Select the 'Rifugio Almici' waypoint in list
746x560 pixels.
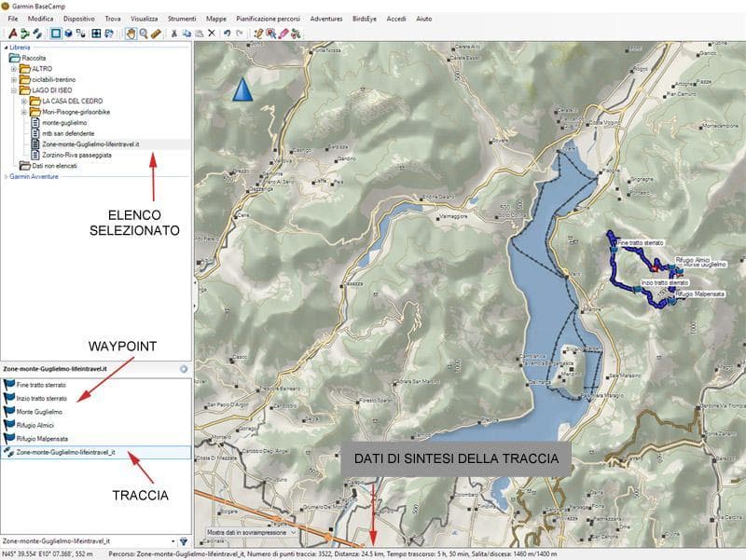pyautogui.click(x=35, y=425)
